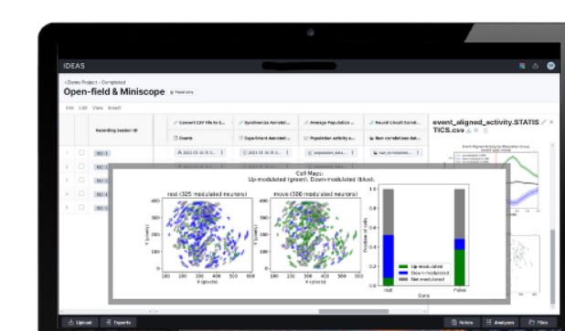Click the share icon in top bar
Viewport: 565px width, 331px height.
[x=536, y=66]
